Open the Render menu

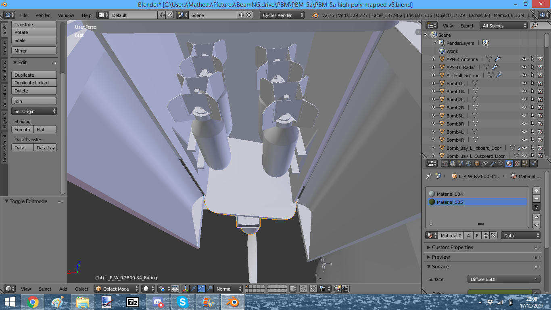pyautogui.click(x=43, y=15)
